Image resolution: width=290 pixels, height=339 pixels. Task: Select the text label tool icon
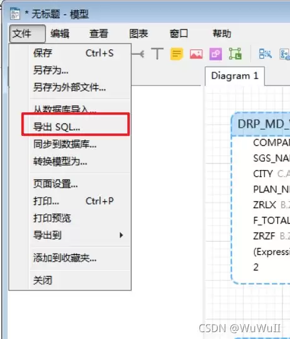point(157,54)
